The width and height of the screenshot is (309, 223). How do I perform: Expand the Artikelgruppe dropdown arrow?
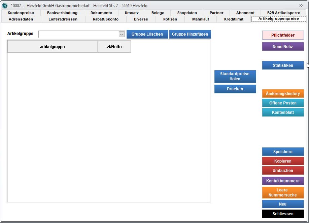click(x=122, y=34)
